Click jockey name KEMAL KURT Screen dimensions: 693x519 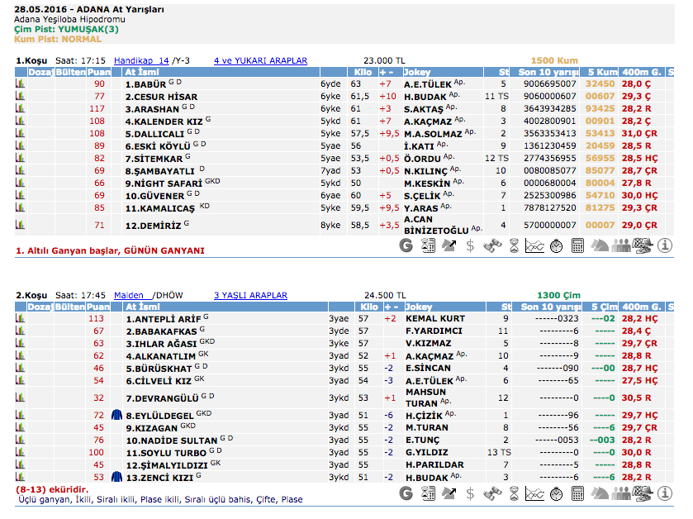point(435,318)
